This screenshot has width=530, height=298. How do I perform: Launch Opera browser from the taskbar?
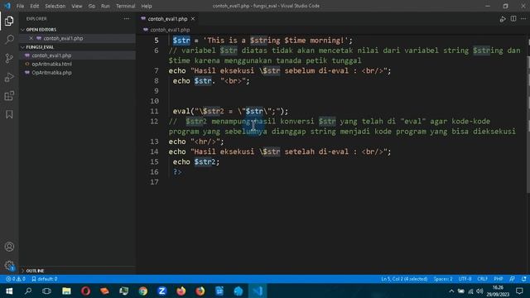coord(85,291)
